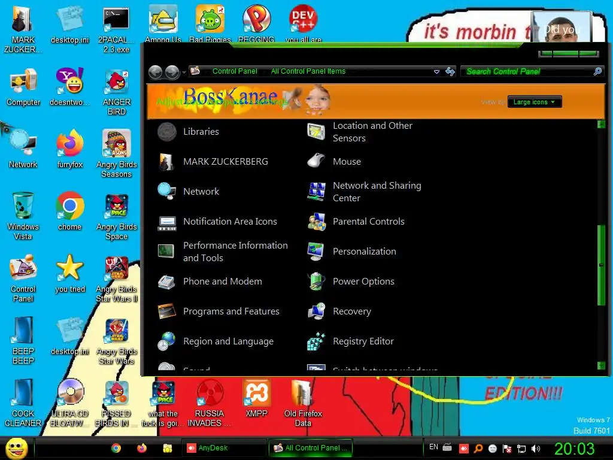Switch to AnyDesk taskbar button
This screenshot has height=460, width=613.
coord(224,448)
